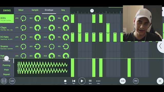
Task: Adjust the Hi Hats SUS knob
Action: point(52,37)
